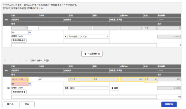Image resolution: width=186 pixels, height=109 pixels.
Task: Click the 一括反映する button
Action: 92,54
